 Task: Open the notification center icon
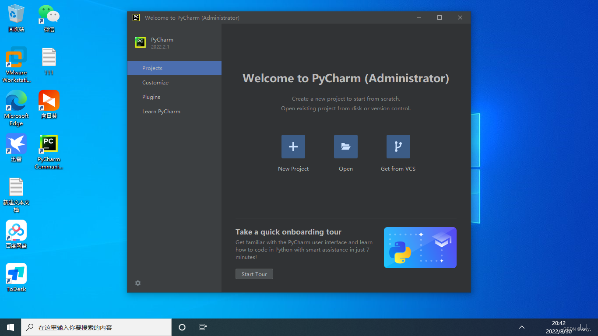583,327
